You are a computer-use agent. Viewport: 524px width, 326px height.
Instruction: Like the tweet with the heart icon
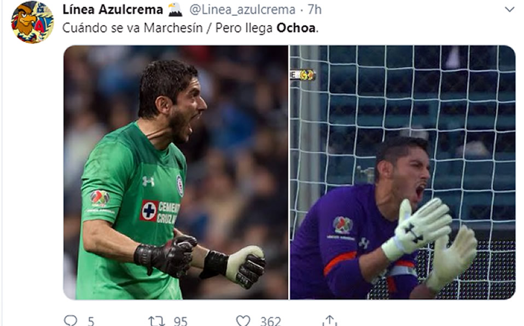coord(243,321)
